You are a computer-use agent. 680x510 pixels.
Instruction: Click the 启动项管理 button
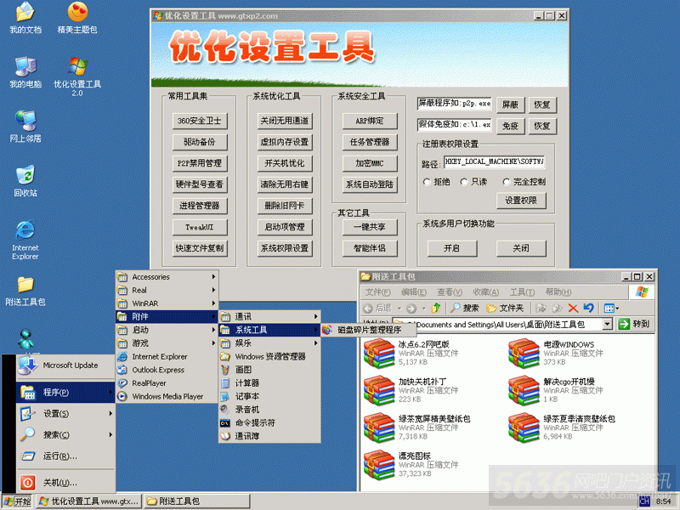[x=285, y=227]
